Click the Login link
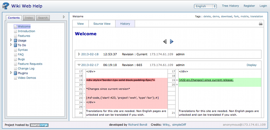The width and height of the screenshot is (270, 130). 263,6
